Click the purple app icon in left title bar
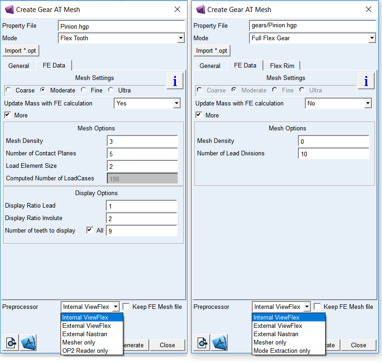Viewport: 382px width, 363px height. tap(9, 10)
